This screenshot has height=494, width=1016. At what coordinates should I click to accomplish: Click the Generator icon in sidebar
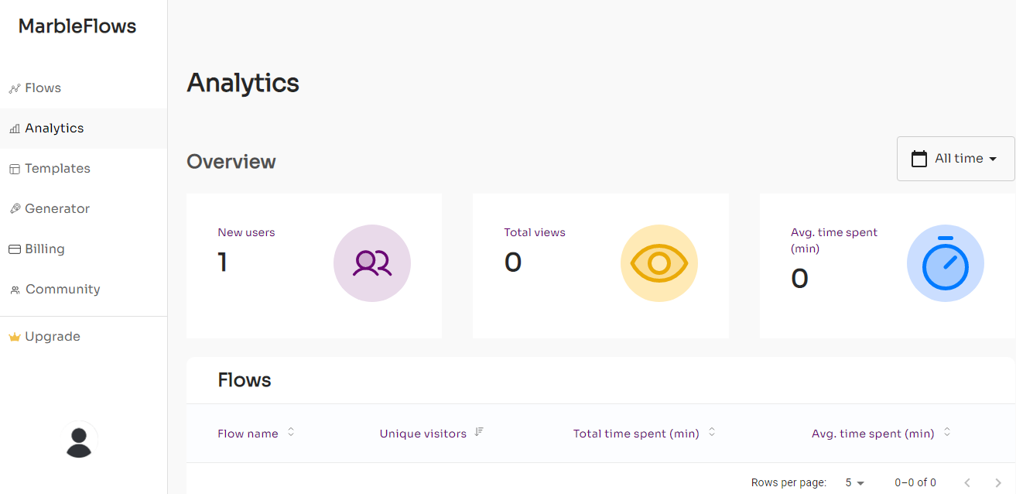(x=14, y=209)
